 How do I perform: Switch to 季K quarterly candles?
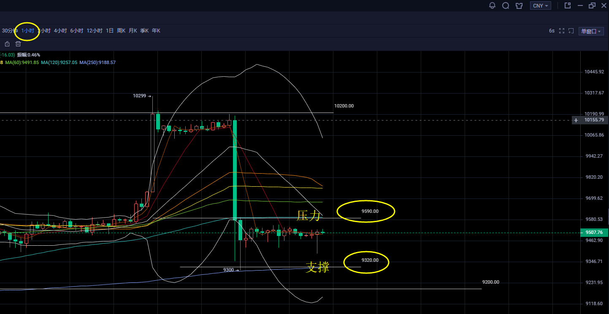tap(144, 31)
